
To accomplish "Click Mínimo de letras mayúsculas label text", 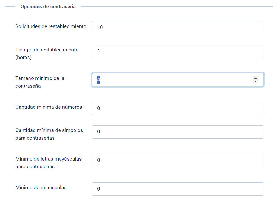I will click(x=48, y=163).
